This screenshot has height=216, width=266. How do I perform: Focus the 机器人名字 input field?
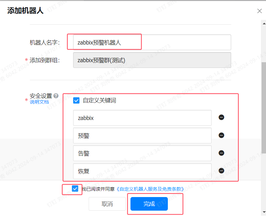pyautogui.click(x=152, y=42)
